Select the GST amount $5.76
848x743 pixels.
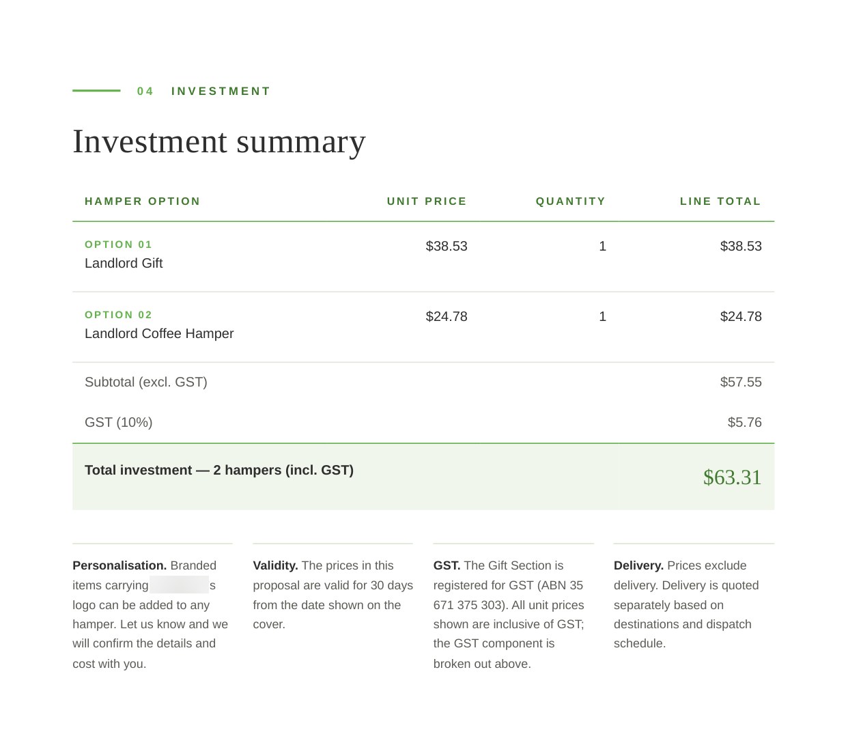(x=744, y=423)
